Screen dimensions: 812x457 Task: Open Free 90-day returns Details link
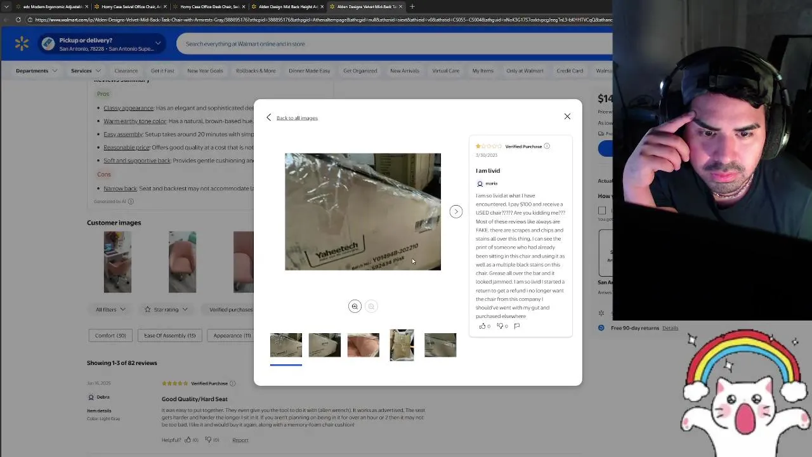(670, 328)
